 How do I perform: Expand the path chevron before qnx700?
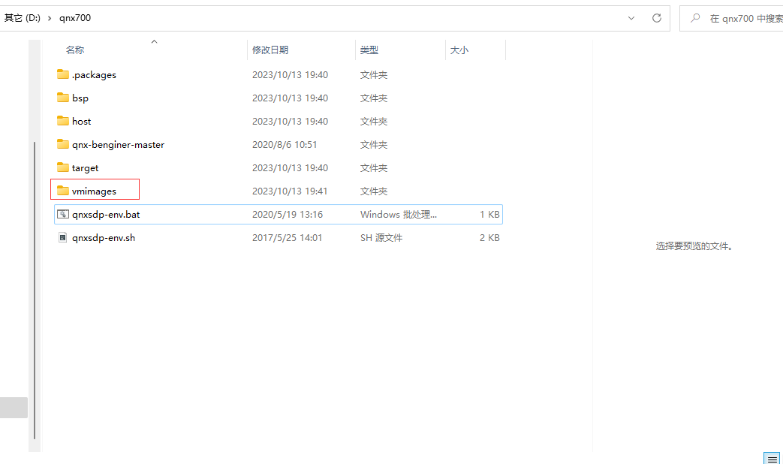pyautogui.click(x=50, y=17)
